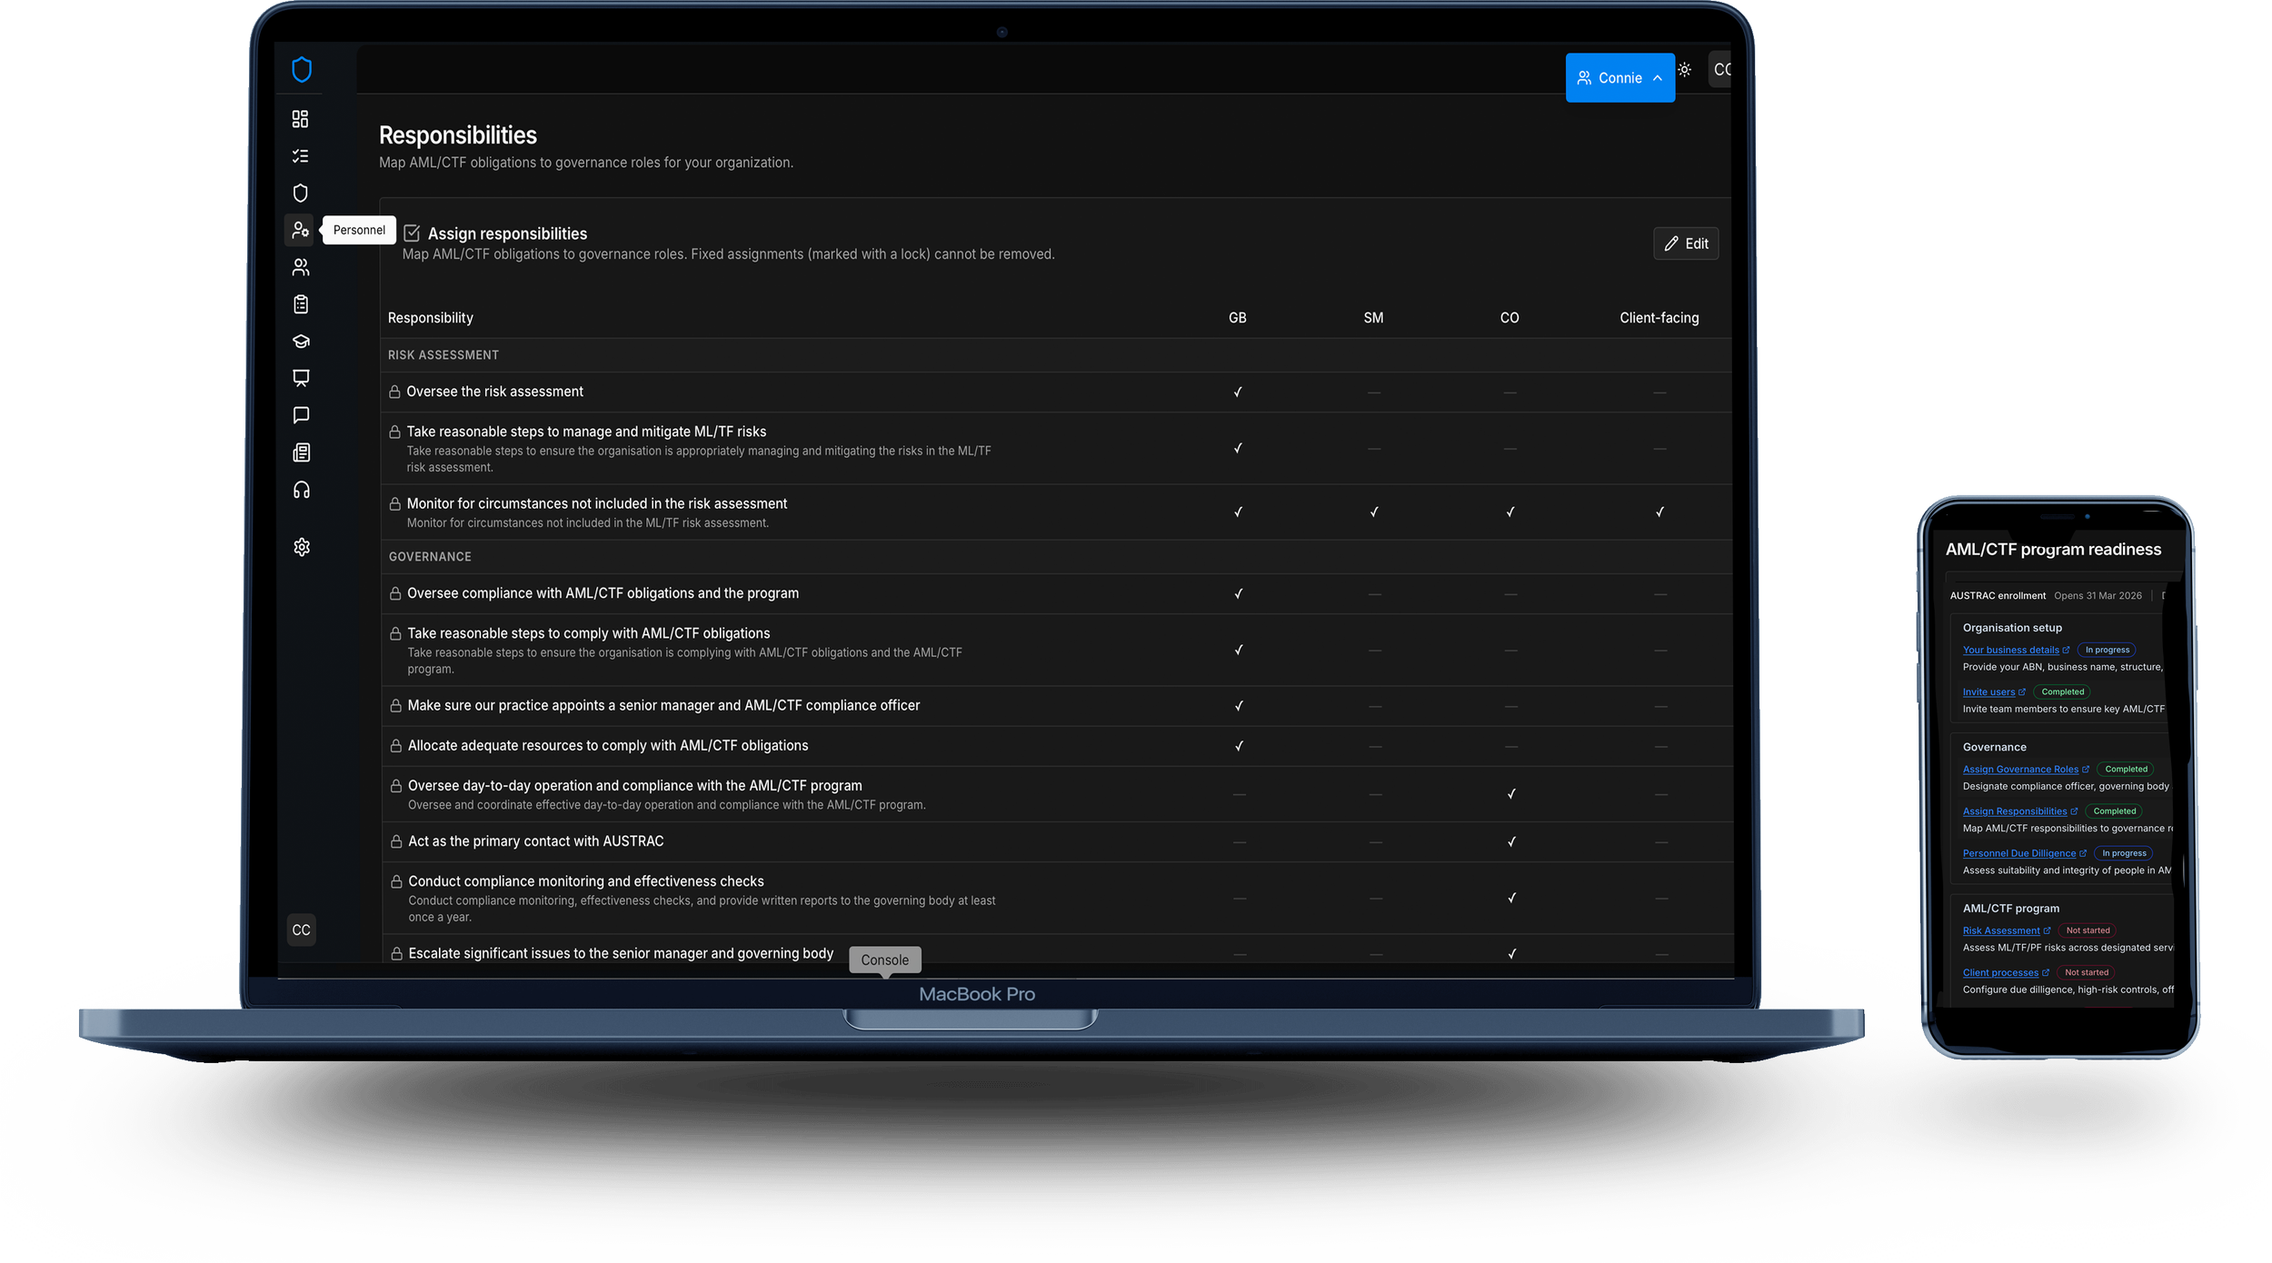Screen dimensions: 2272x1263
Task: Click the clipboard list sidebar icon
Action: point(301,304)
